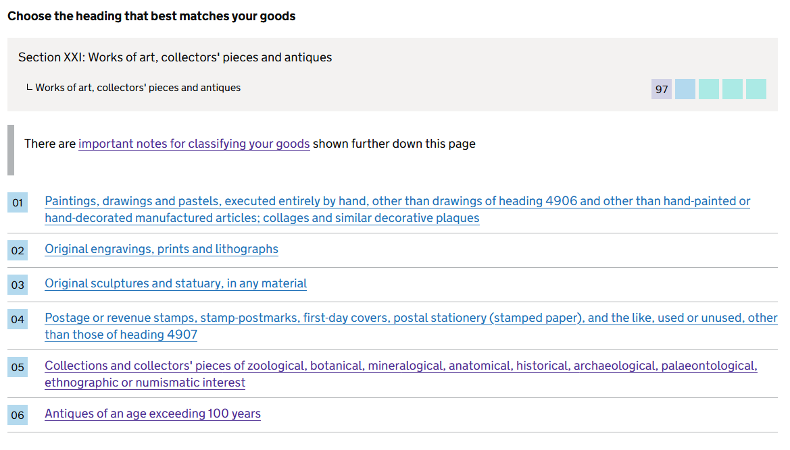Click the Section XXI title text
This screenshot has height=450, width=790.
click(175, 57)
